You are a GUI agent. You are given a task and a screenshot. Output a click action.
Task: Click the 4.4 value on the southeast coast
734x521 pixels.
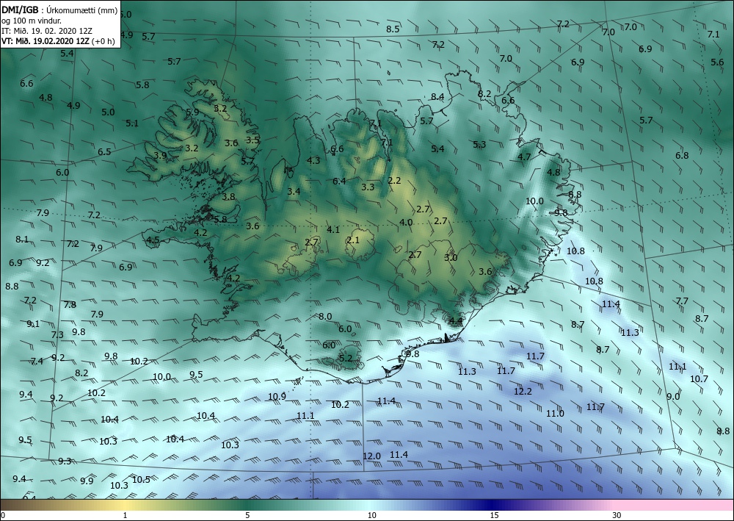coord(456,321)
